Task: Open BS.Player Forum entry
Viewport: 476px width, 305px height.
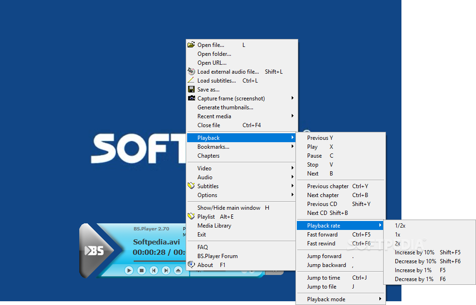Action: point(242,256)
